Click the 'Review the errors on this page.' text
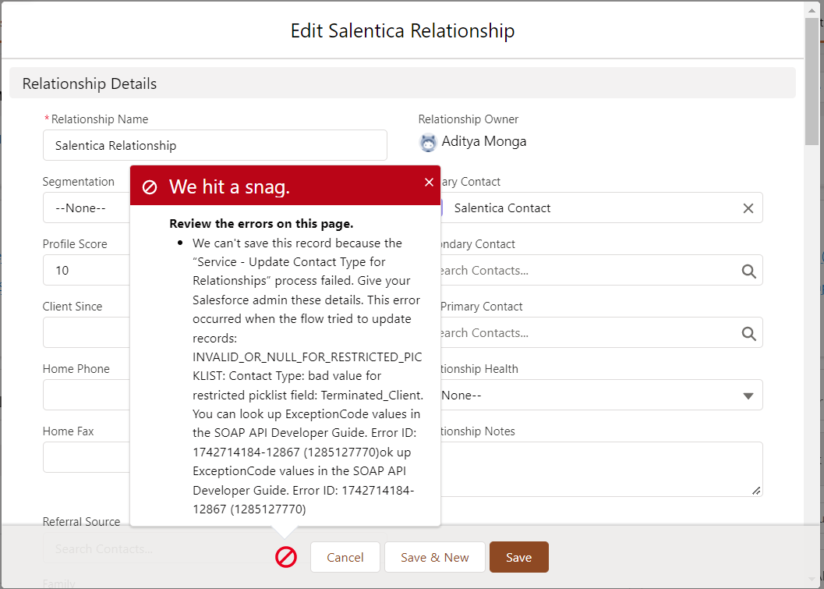This screenshot has width=824, height=589. 261,224
